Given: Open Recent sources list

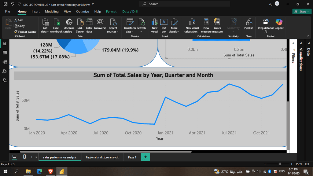Looking at the screenshot, I should point(113,26).
